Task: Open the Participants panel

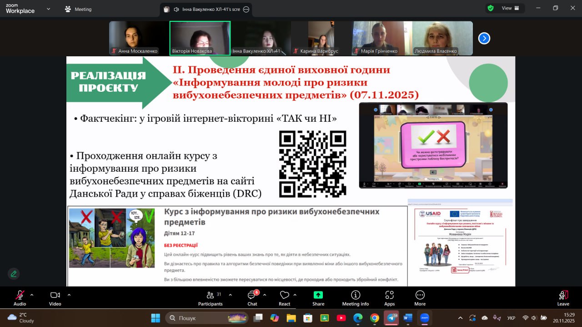Action: click(210, 297)
